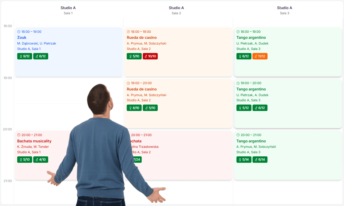Click the clock icon on Zouk class
This screenshot has height=206, width=344.
tap(19, 32)
